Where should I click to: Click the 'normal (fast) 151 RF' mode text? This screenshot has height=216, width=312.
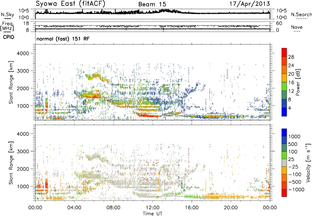(x=63, y=39)
